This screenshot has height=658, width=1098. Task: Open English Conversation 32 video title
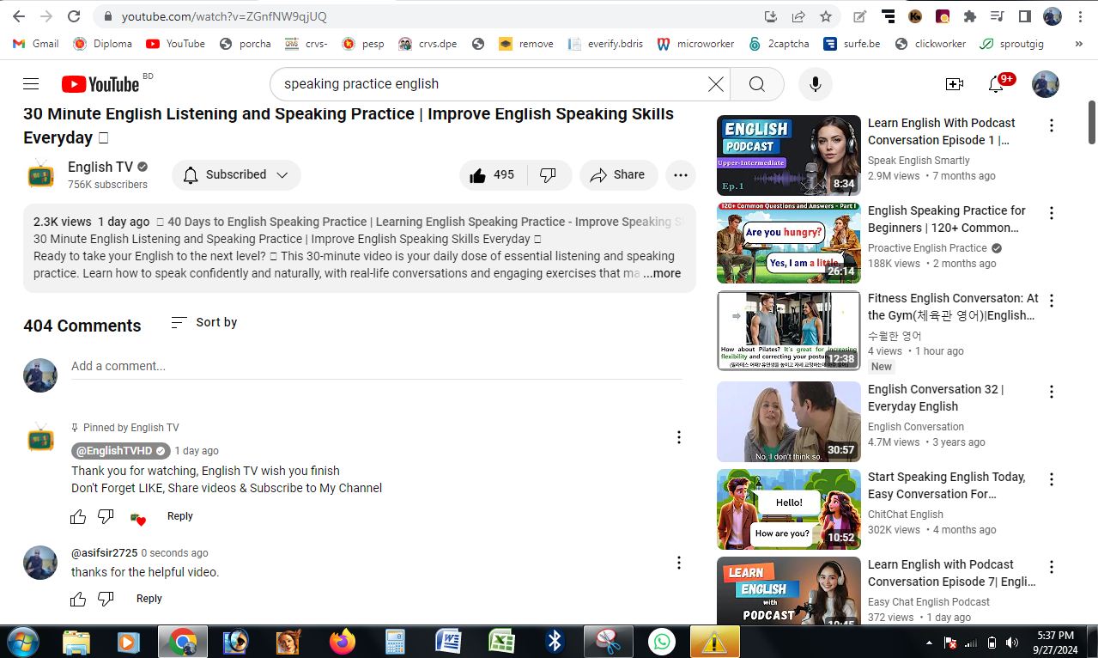(x=937, y=398)
